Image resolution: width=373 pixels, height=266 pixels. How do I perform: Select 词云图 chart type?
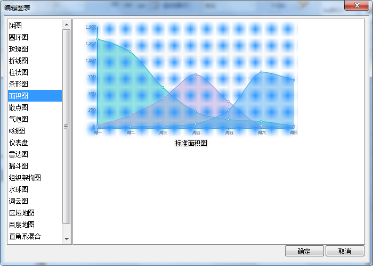coord(19,201)
